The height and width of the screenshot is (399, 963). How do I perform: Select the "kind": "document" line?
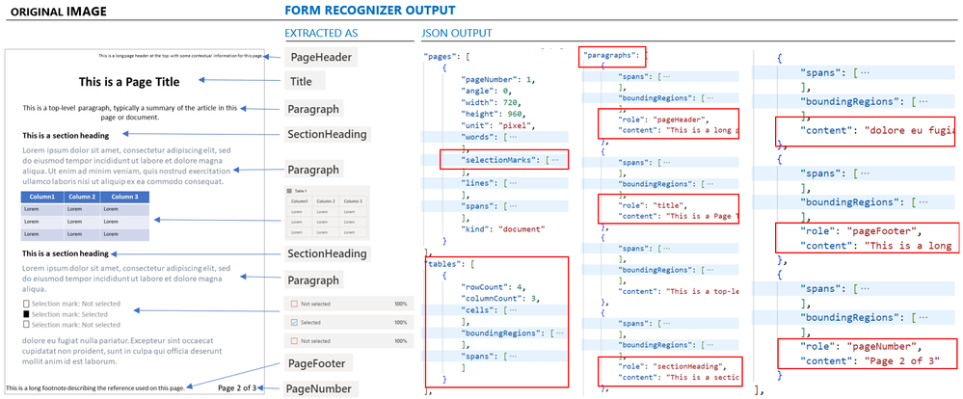pos(503,229)
